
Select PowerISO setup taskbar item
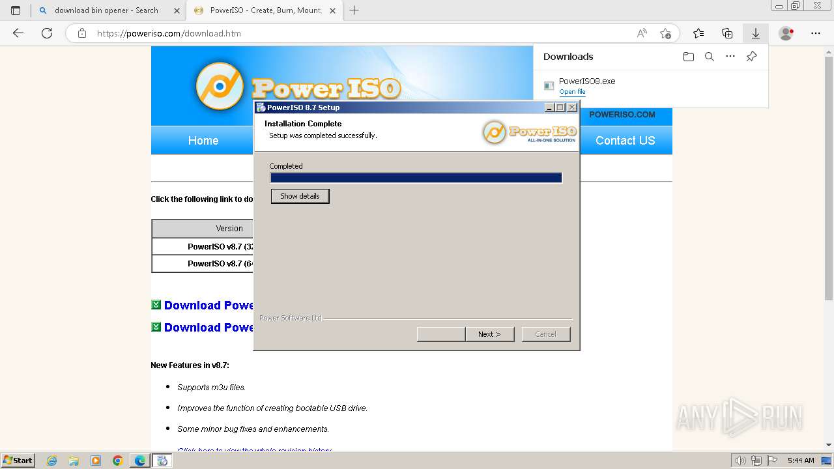click(162, 461)
